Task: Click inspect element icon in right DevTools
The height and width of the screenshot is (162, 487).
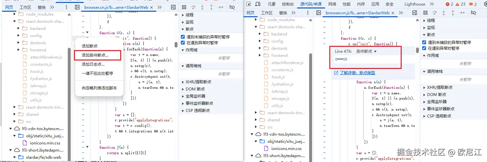Action: [x=249, y=4]
